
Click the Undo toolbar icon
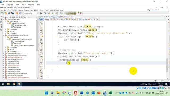pos(17,13)
